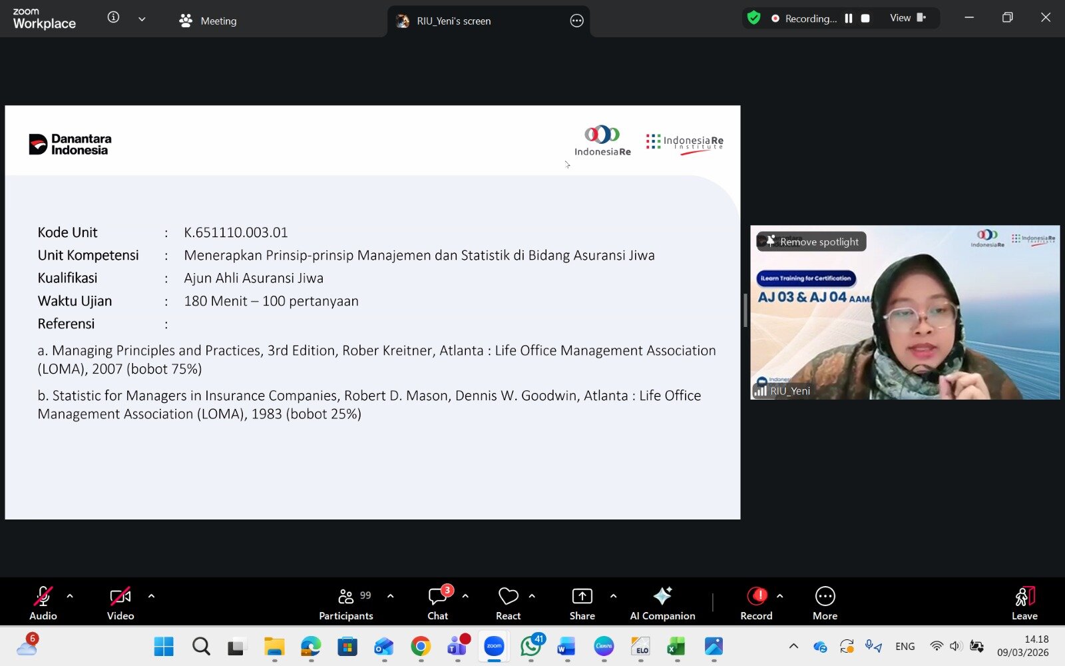Open WhatsApp from the taskbar
The height and width of the screenshot is (666, 1065).
pos(531,646)
